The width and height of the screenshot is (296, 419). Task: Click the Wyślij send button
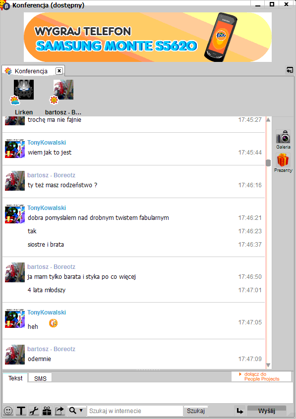pyautogui.click(x=267, y=411)
